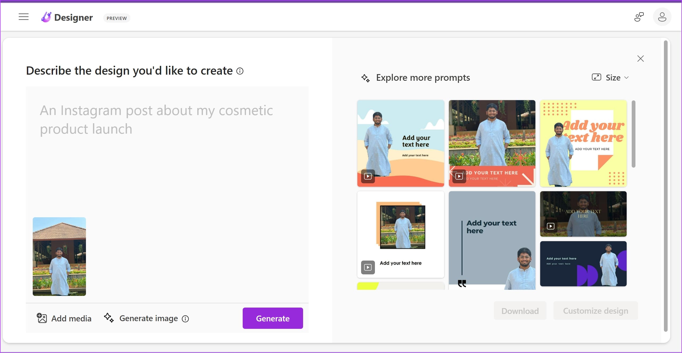Click the Download button
The height and width of the screenshot is (353, 682).
click(x=520, y=311)
